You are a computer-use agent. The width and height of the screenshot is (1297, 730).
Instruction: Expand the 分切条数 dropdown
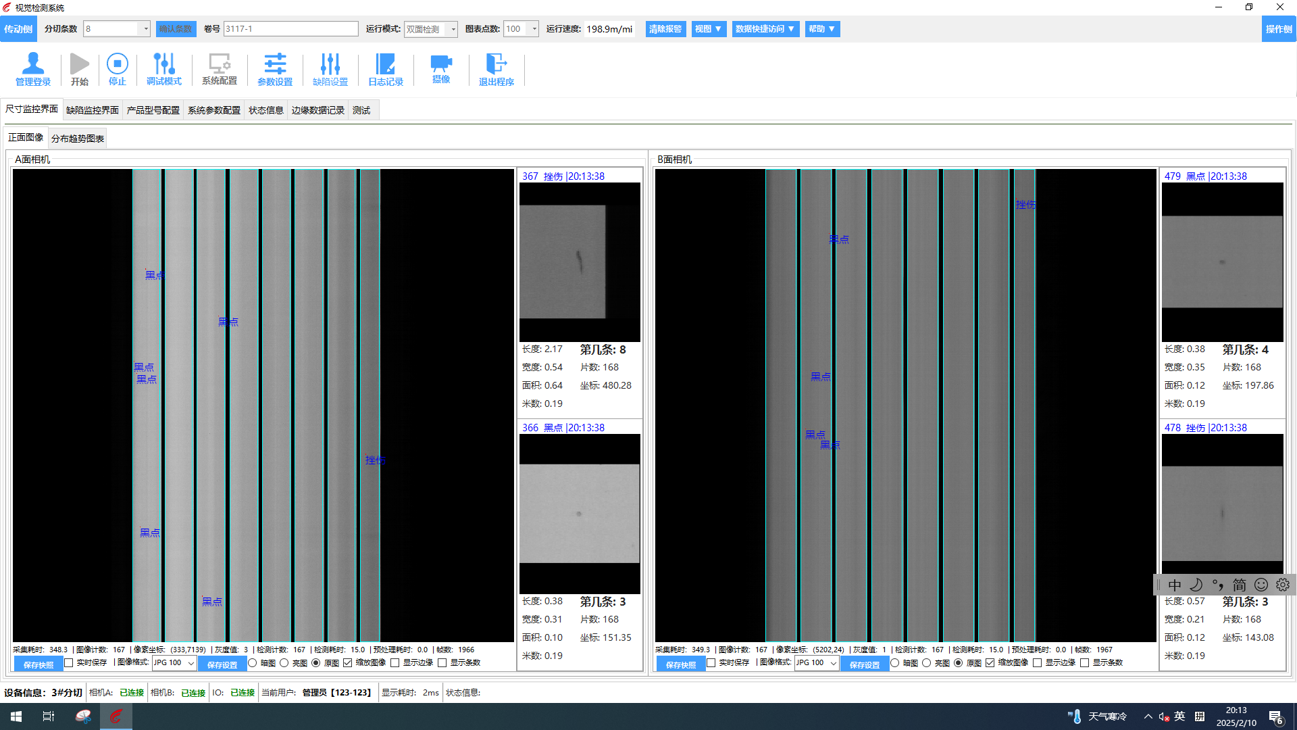click(145, 29)
